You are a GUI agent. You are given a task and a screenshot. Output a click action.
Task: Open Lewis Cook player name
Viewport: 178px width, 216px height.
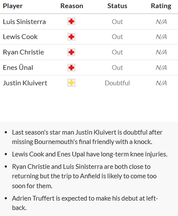click(x=20, y=37)
